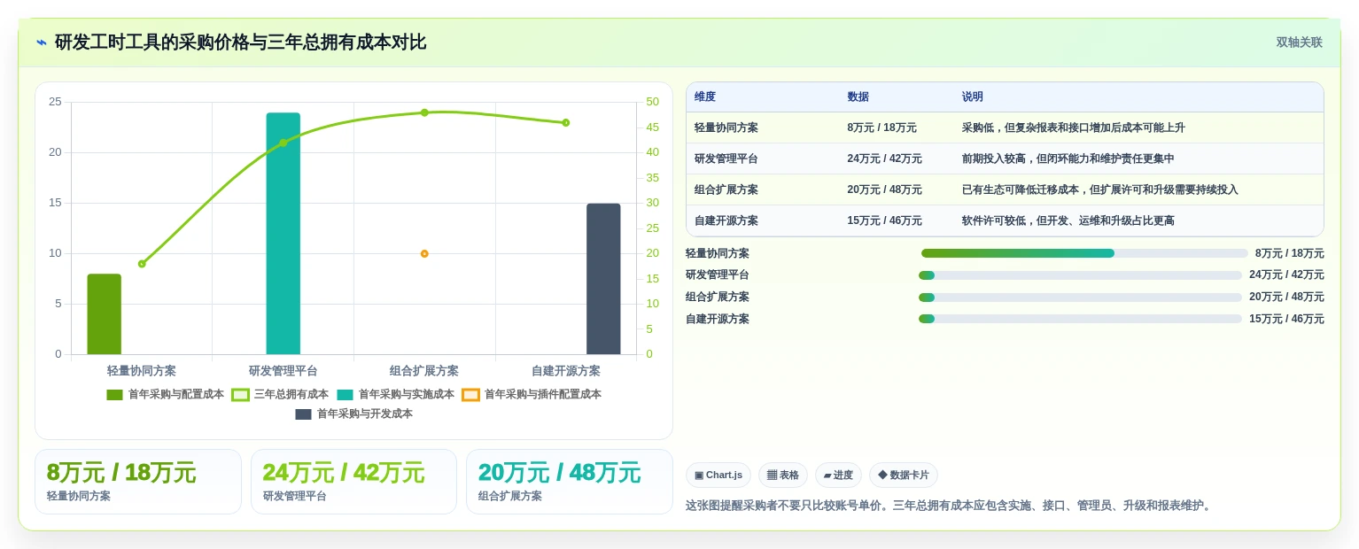The image size is (1359, 549).
Task: Toggle the 首年采购与配置成本 legend swatch
Action: [x=114, y=395]
